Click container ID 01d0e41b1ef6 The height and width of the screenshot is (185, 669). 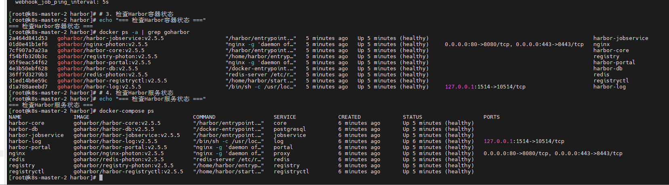click(28, 44)
